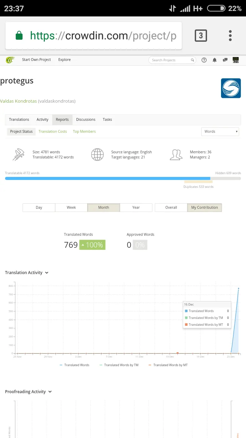
Task: Open Valdas Kondrotas profile link
Action: click(18, 101)
